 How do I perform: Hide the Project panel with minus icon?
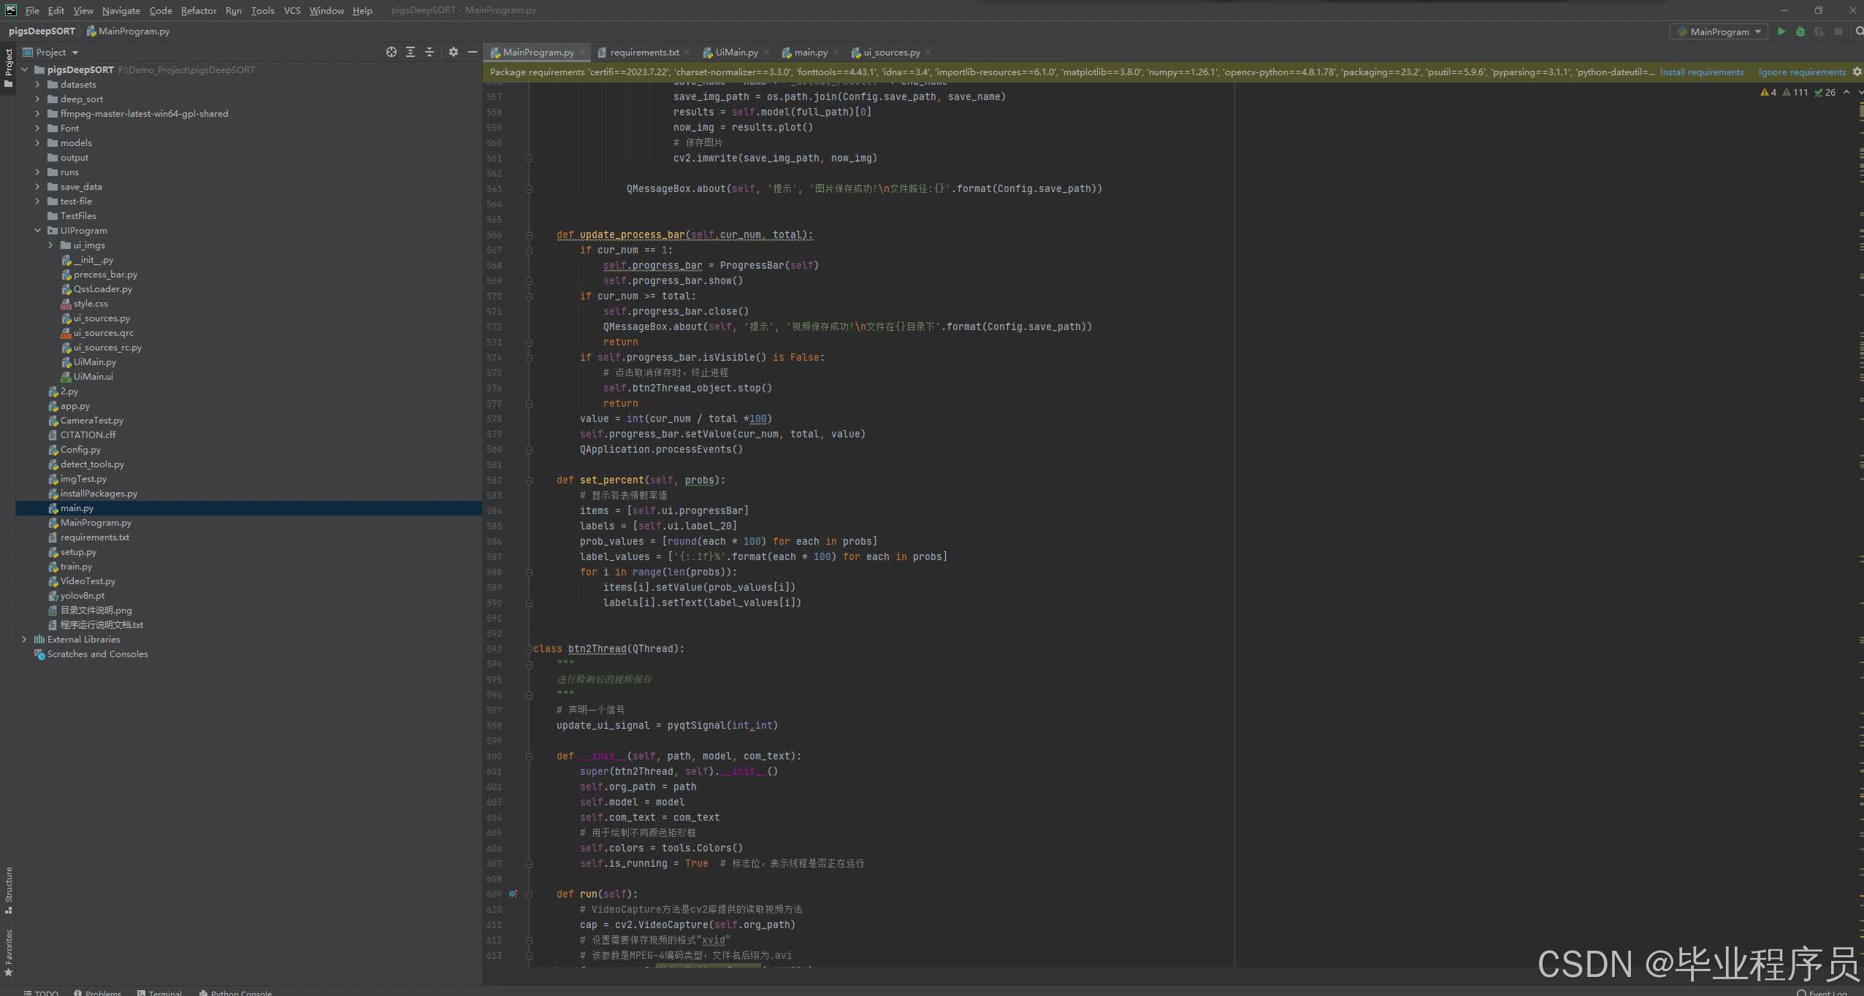pyautogui.click(x=473, y=52)
